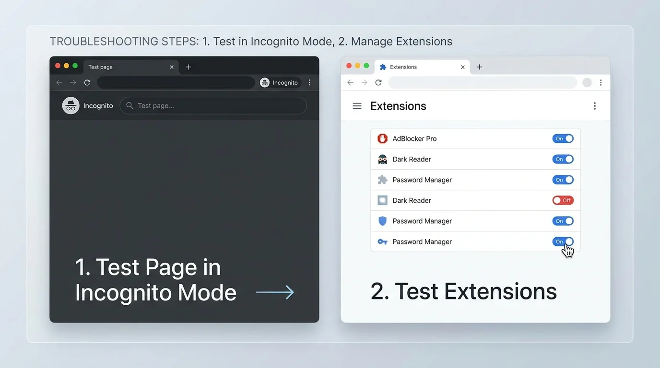Image resolution: width=660 pixels, height=368 pixels.
Task: Click the "AdBlocker Pro" extension name
Action: tap(414, 138)
